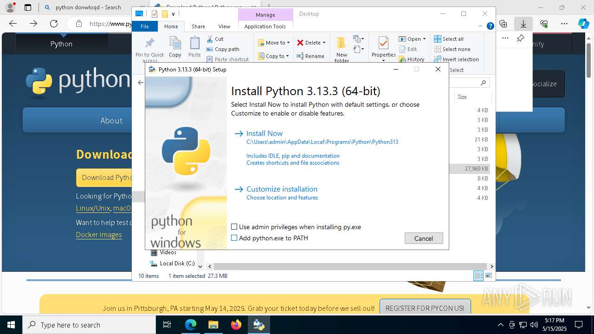Image resolution: width=594 pixels, height=334 pixels.
Task: Click the About menu on python.org
Action: point(111,121)
